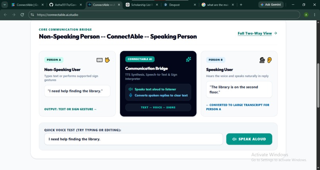320x170 pixels.
Task: Open the Full Two-Way View link
Action: [255, 33]
